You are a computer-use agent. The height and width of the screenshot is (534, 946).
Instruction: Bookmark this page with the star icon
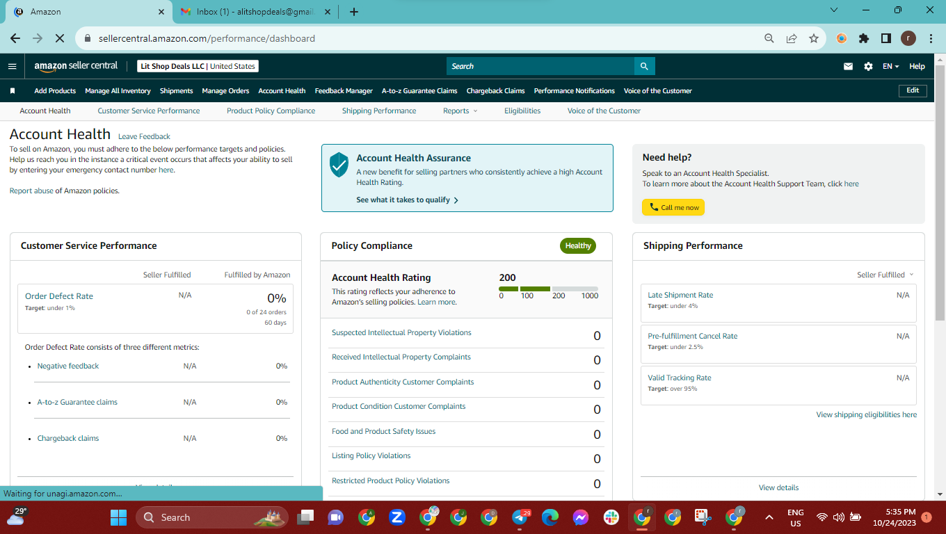[813, 38]
